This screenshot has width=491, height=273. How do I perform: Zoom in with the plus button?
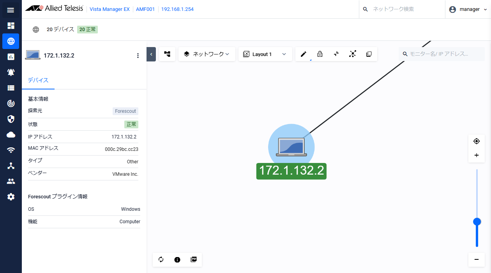[x=476, y=155]
